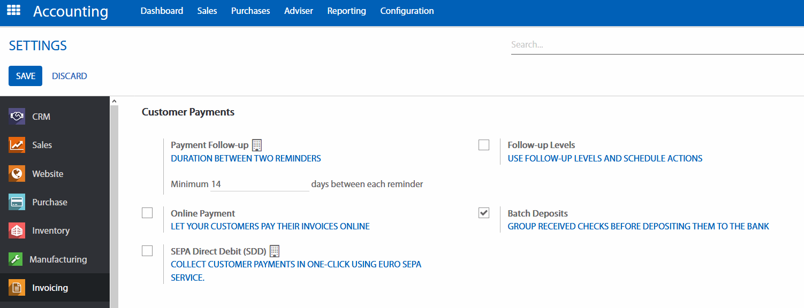Click company icon beside Payment Follow-up

coord(257,145)
